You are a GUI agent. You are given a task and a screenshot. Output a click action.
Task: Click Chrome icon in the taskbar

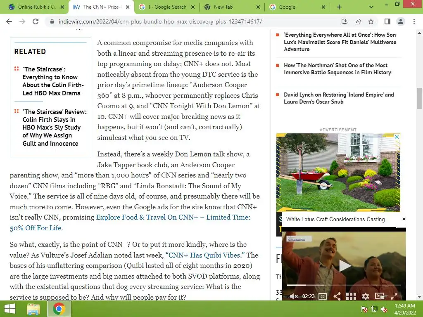coord(59,309)
